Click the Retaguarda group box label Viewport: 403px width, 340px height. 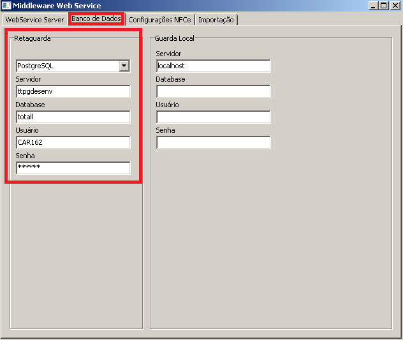[x=32, y=38]
